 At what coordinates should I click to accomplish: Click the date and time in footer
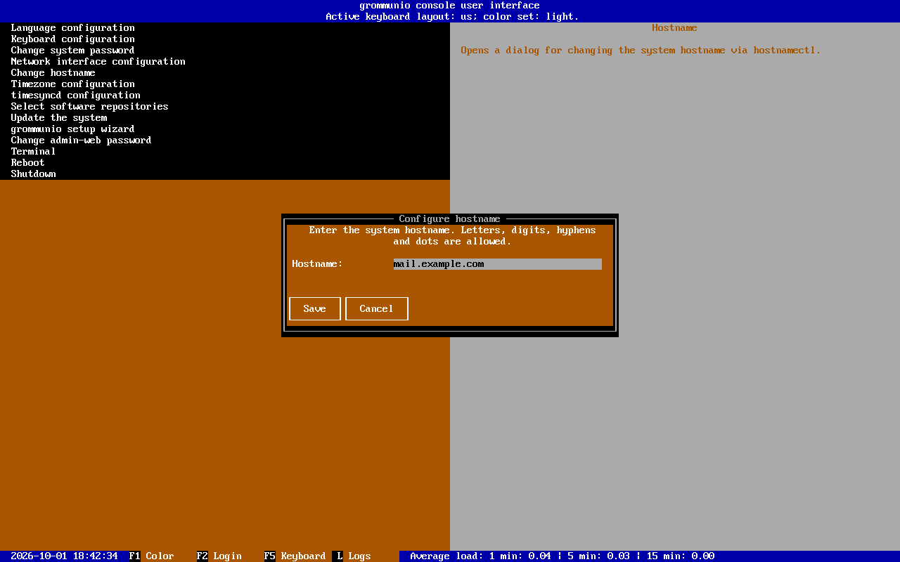pyautogui.click(x=64, y=556)
